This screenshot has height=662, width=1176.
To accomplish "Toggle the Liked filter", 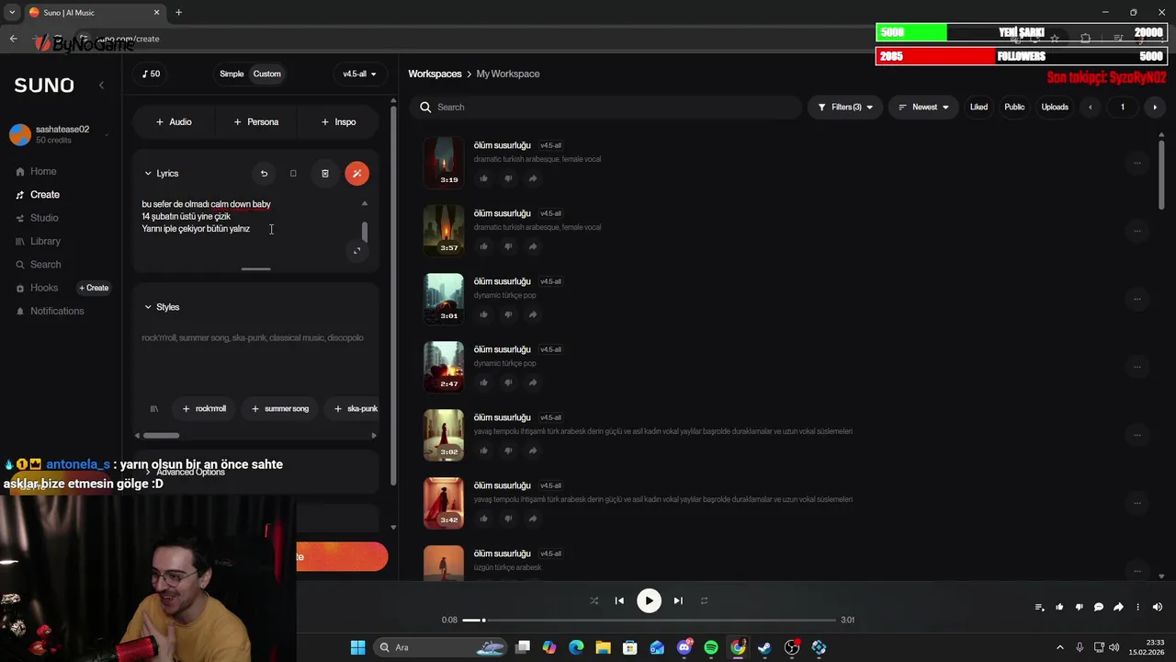I will tap(978, 107).
